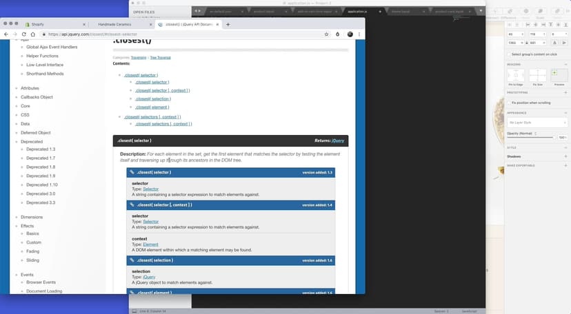Click the Chrome three-dot menu icon

(360, 34)
